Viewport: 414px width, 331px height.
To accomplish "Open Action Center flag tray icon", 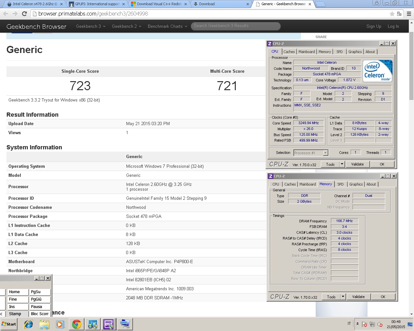I will (x=364, y=324).
